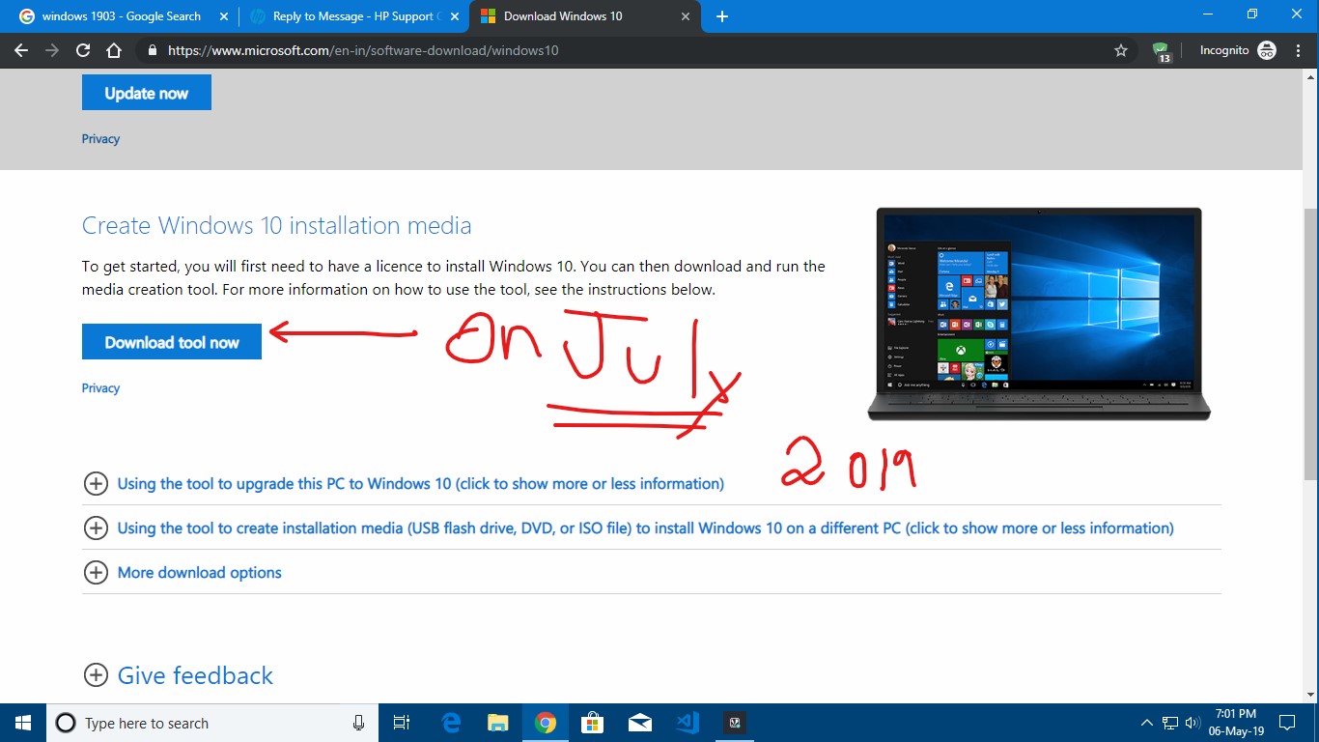Click the page's vertical scrollbar

click(1310, 344)
